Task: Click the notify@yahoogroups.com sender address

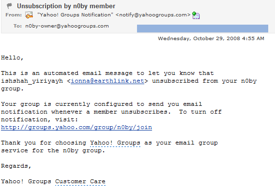Action: click(x=153, y=15)
